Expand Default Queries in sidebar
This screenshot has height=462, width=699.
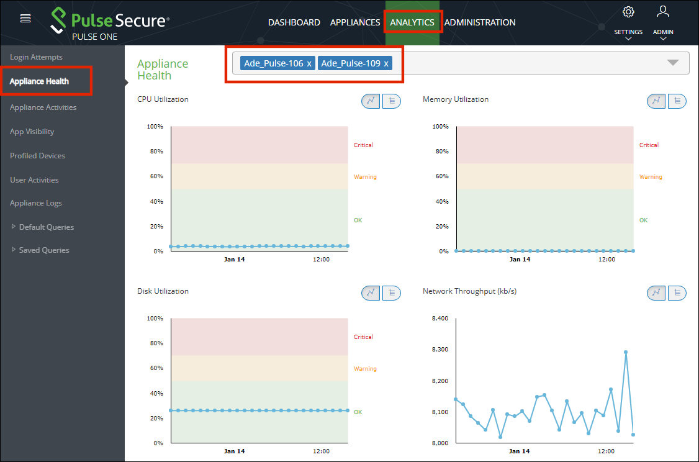pos(14,227)
